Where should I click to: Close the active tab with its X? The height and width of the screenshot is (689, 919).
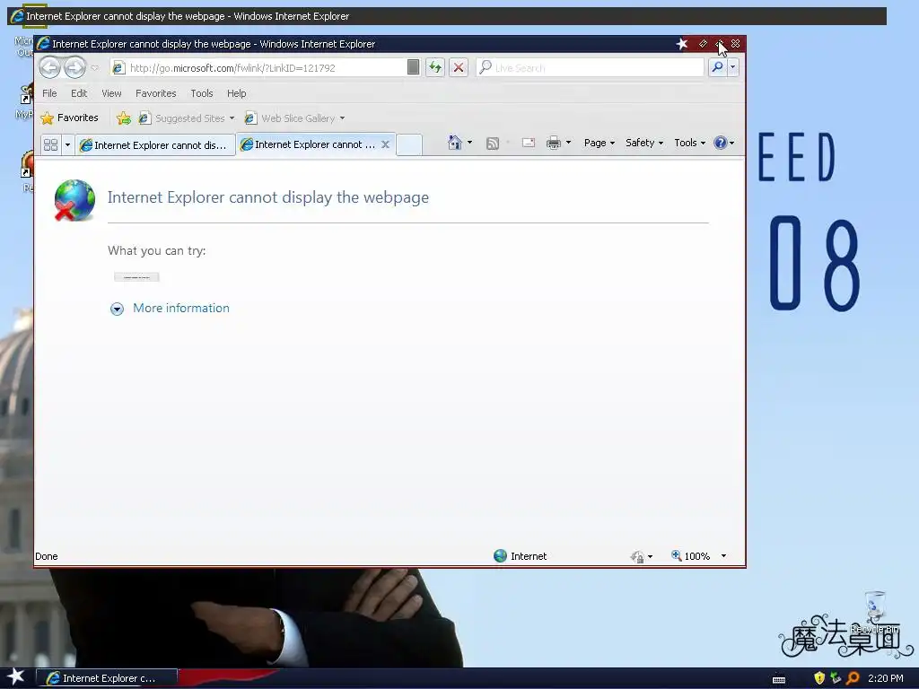385,144
